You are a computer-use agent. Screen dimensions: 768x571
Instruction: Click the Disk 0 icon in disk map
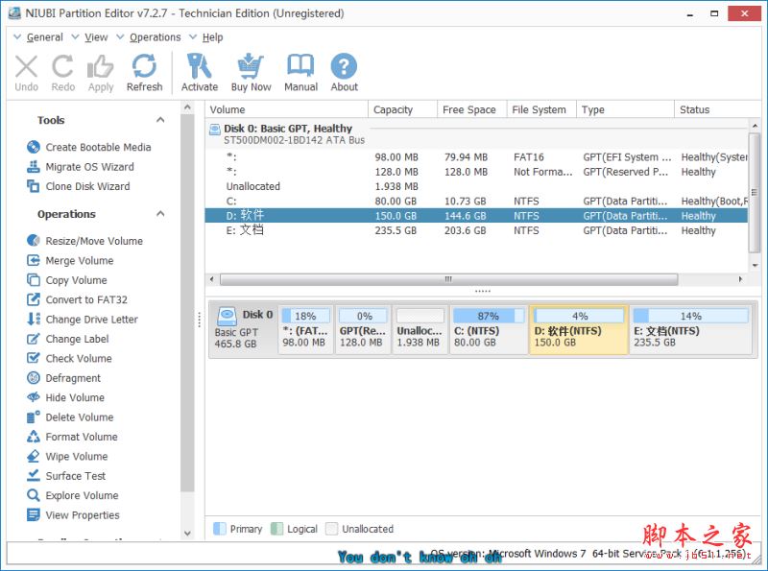(227, 317)
